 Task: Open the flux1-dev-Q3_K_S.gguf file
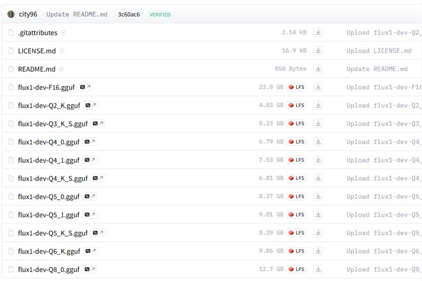(53, 124)
